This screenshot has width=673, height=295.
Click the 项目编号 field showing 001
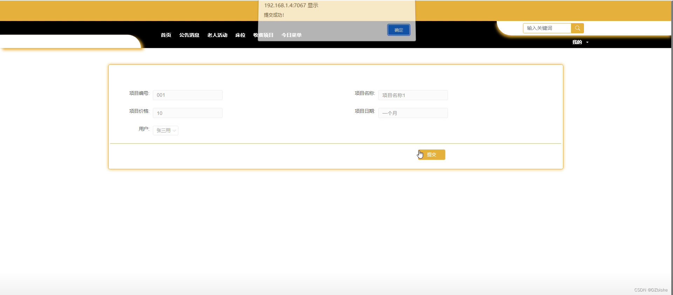188,95
